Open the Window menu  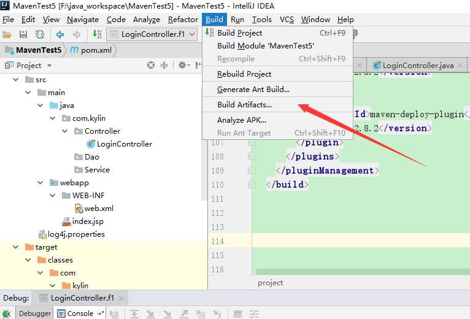(x=315, y=20)
